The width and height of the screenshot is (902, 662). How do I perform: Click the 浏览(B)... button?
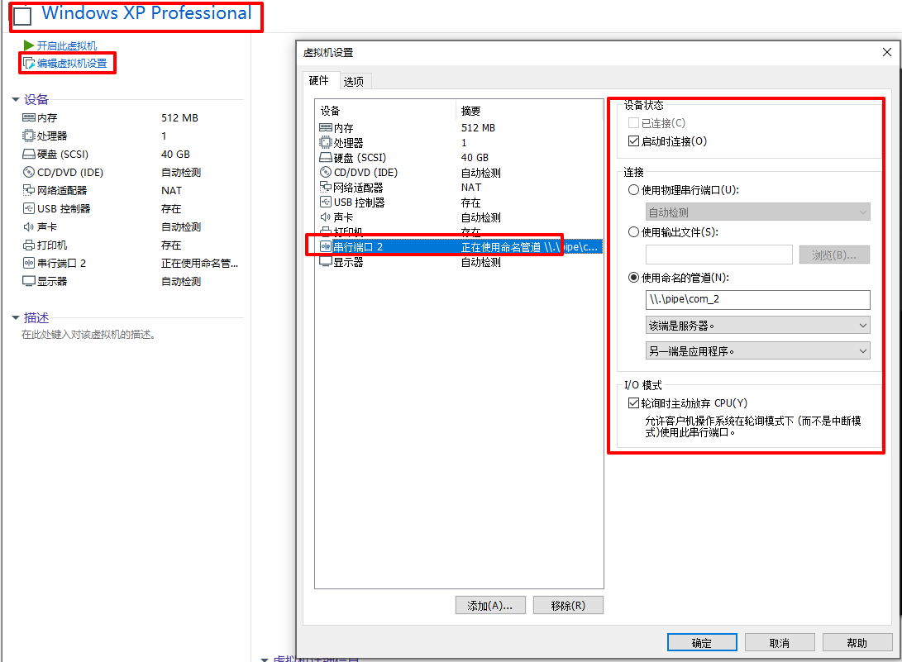pos(834,255)
